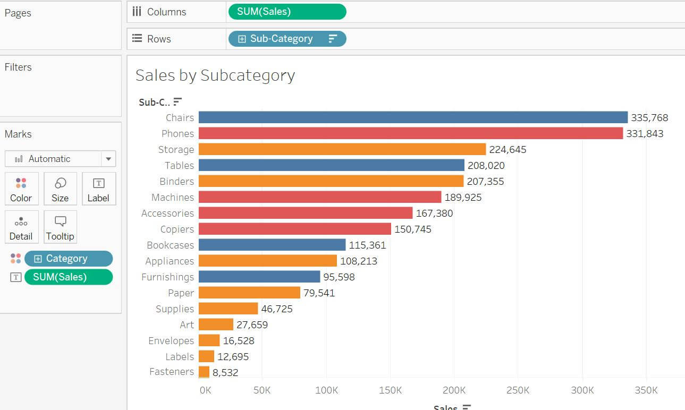Open the Color marks card
The image size is (685, 410).
[x=21, y=189]
